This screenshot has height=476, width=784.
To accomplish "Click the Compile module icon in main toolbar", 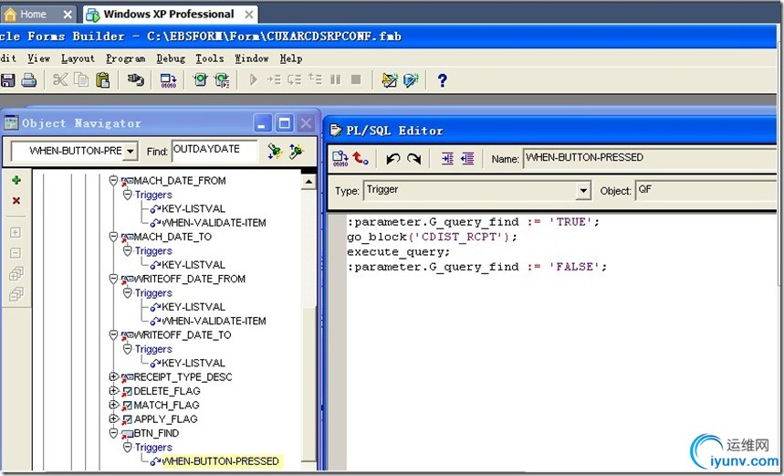I will coord(168,80).
